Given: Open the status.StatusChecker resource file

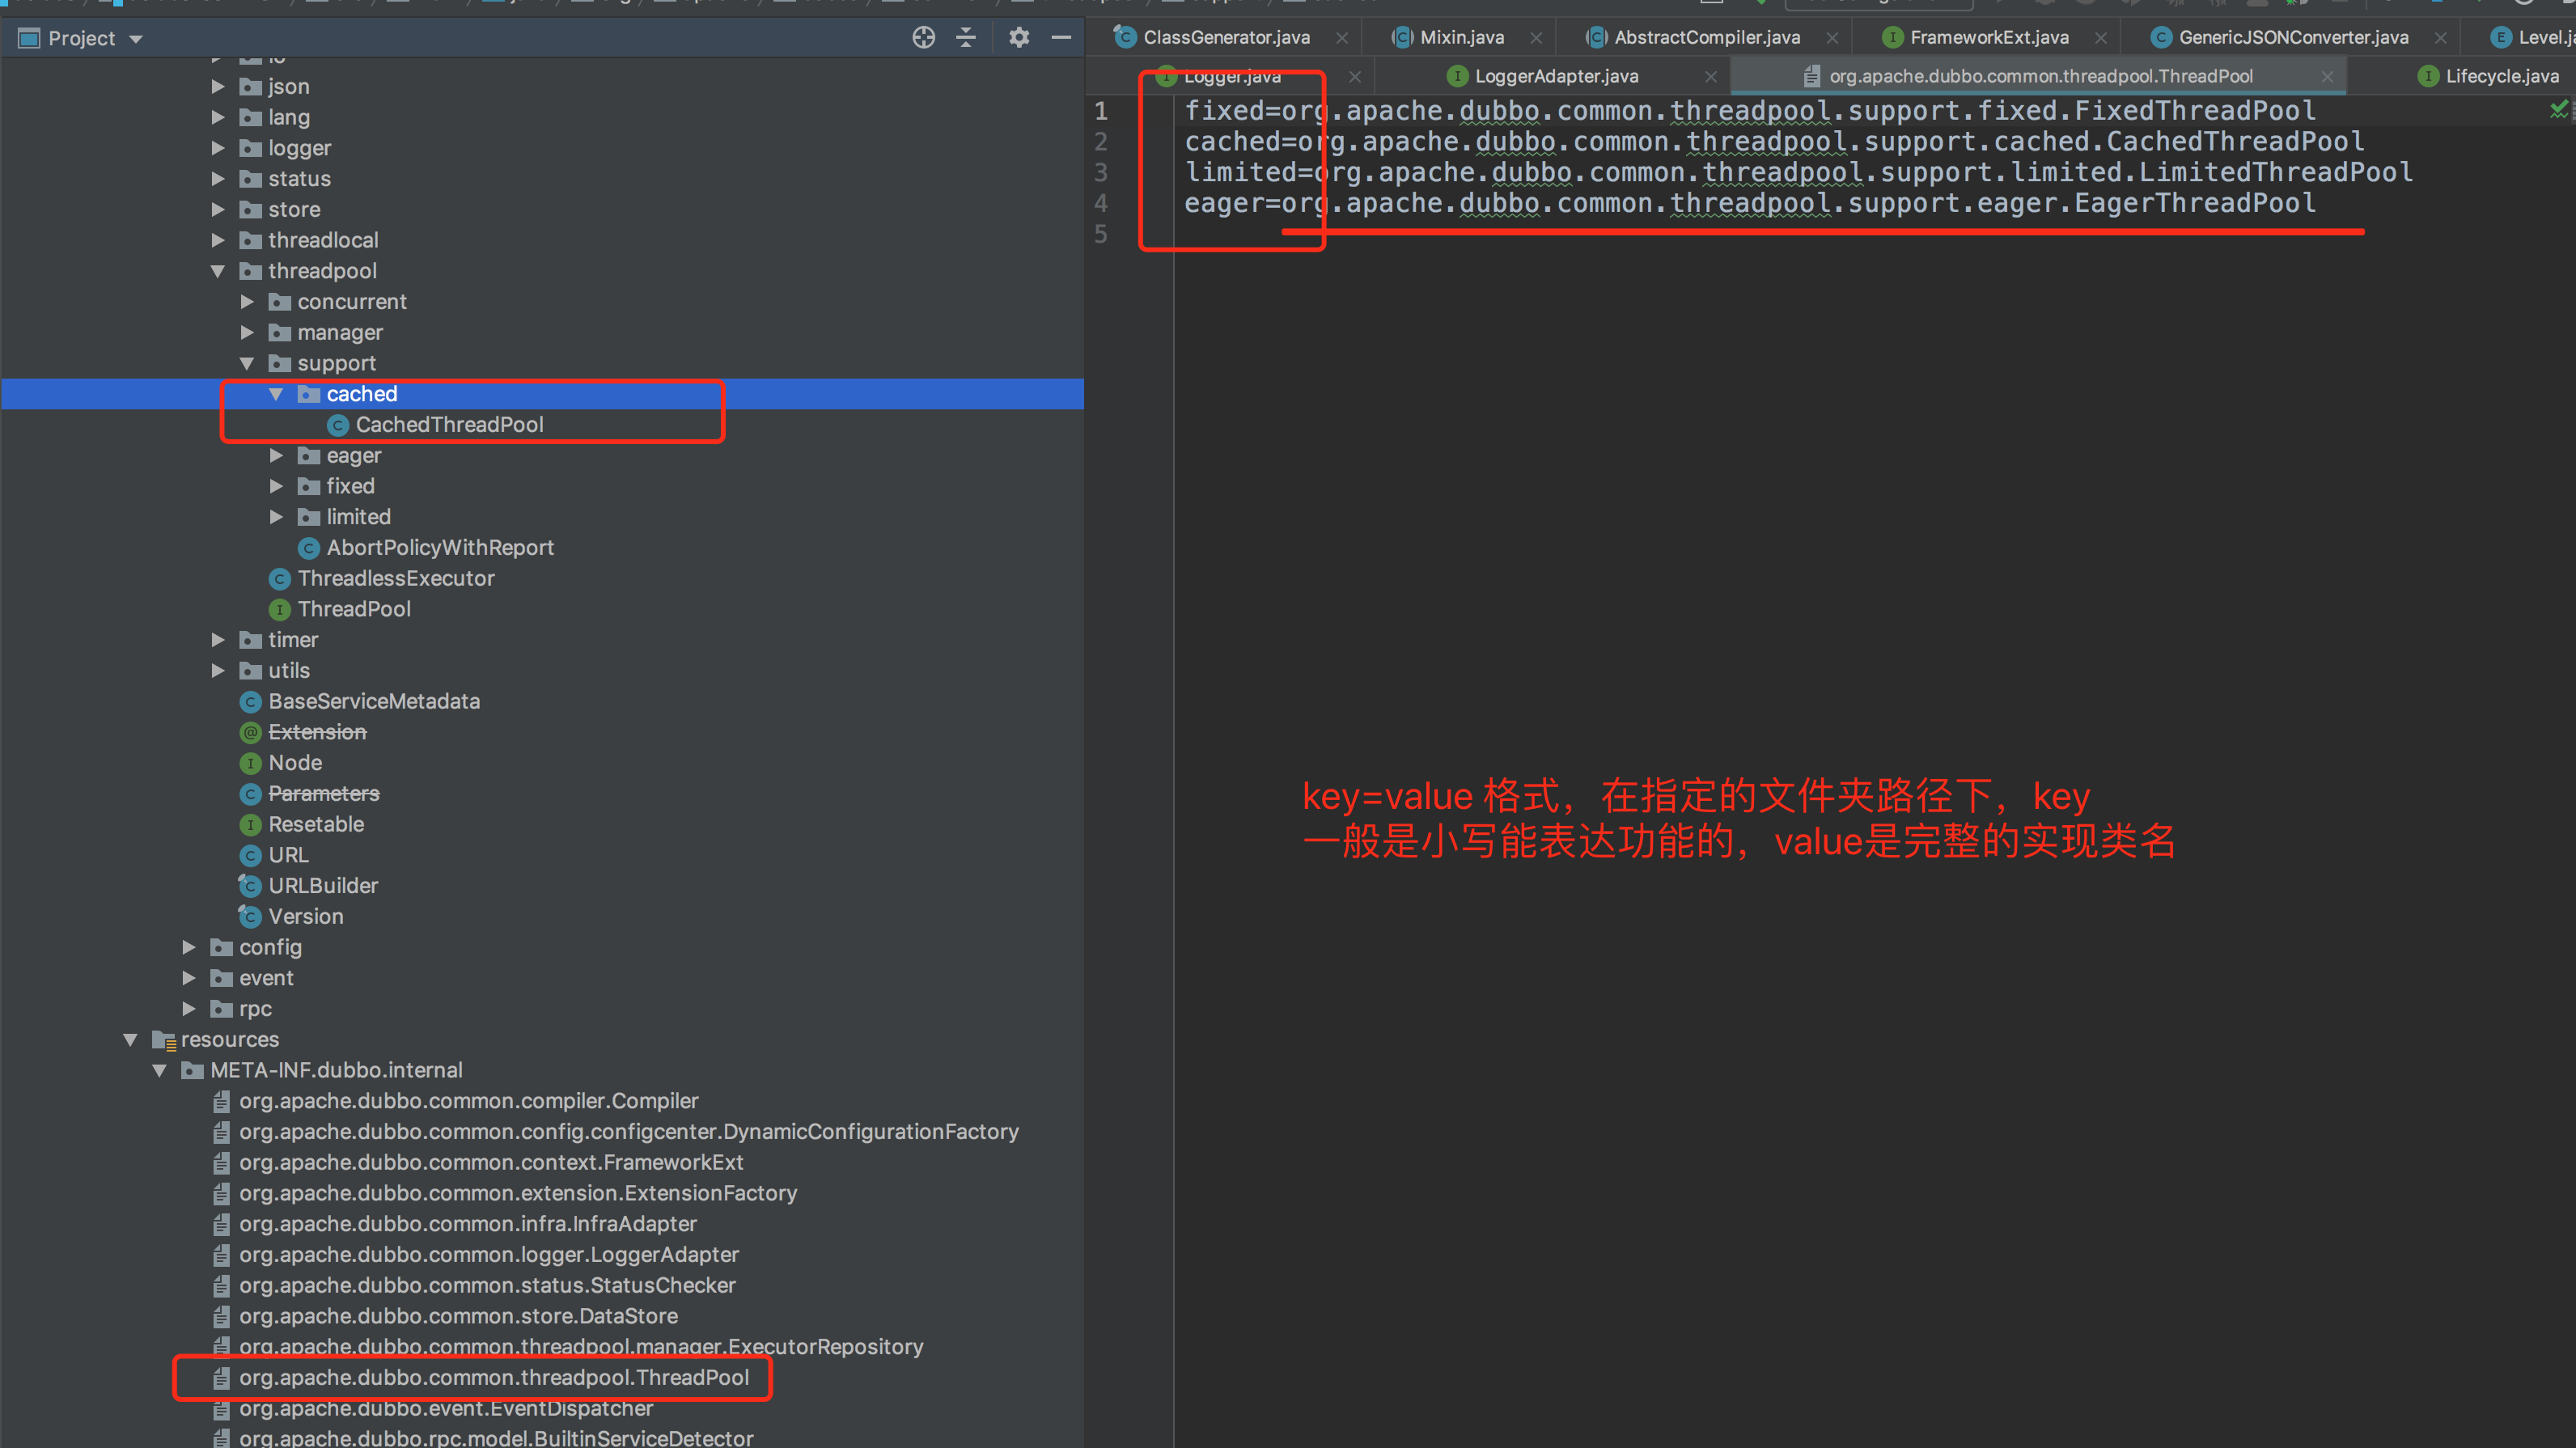Looking at the screenshot, I should (x=473, y=1285).
